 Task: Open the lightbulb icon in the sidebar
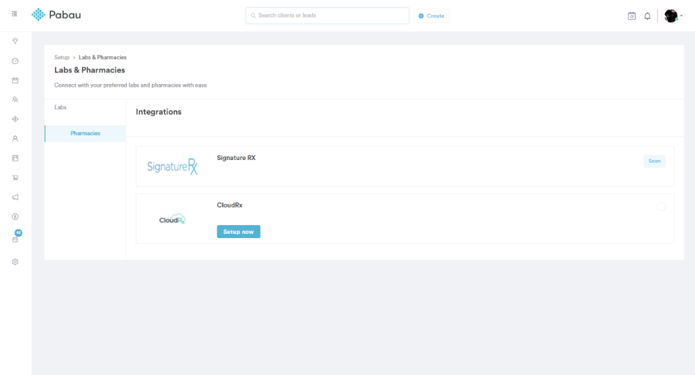[x=15, y=41]
